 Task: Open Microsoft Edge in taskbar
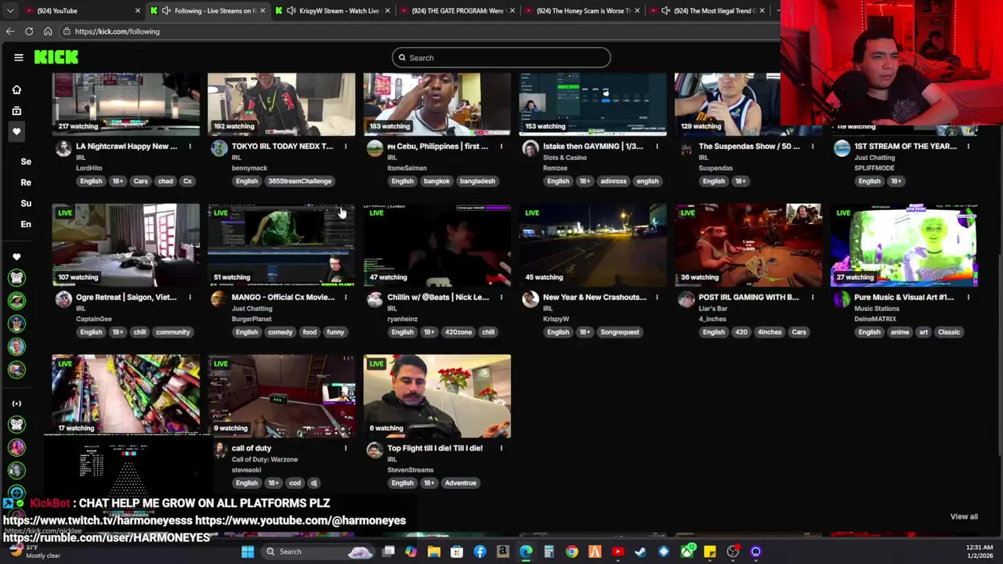pyautogui.click(x=526, y=551)
